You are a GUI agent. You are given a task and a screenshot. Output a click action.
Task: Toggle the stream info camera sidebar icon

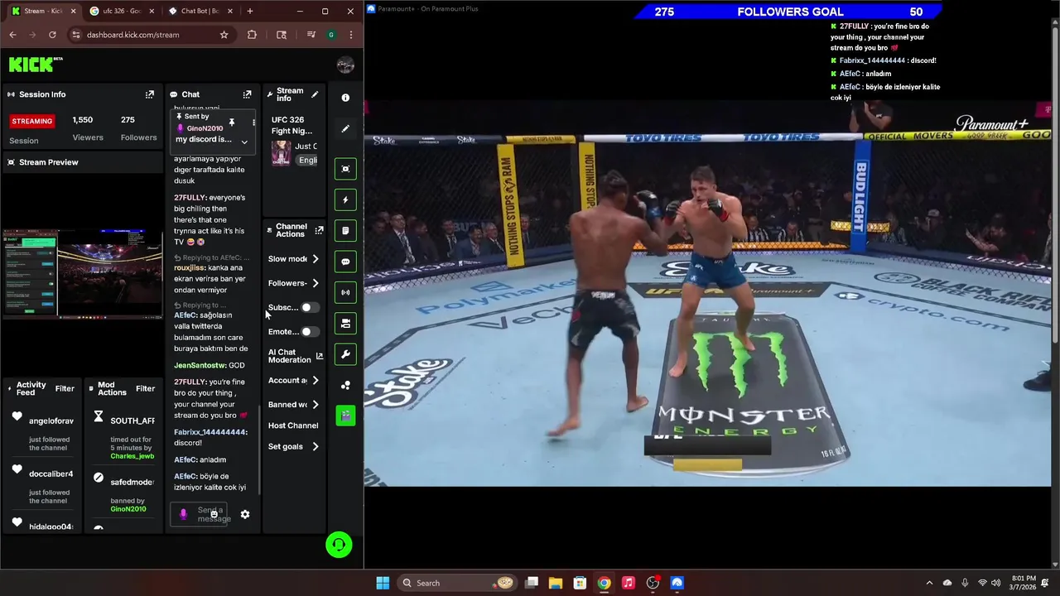tap(345, 323)
